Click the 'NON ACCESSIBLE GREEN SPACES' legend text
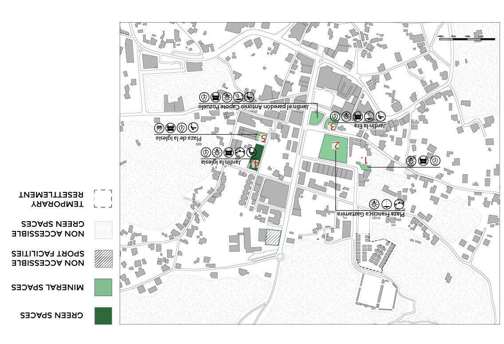Screen dimensions: 504x344 48,229
